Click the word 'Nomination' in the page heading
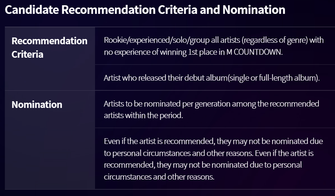Image resolution: width=335 pixels, height=196 pixels. pos(254,10)
